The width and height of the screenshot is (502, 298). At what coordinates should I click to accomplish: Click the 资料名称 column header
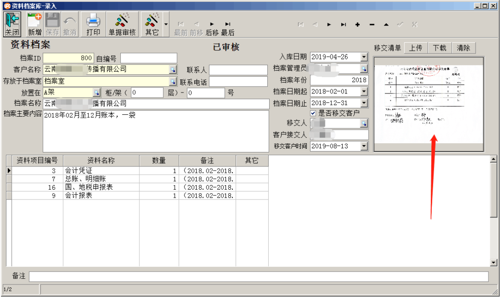click(x=101, y=161)
